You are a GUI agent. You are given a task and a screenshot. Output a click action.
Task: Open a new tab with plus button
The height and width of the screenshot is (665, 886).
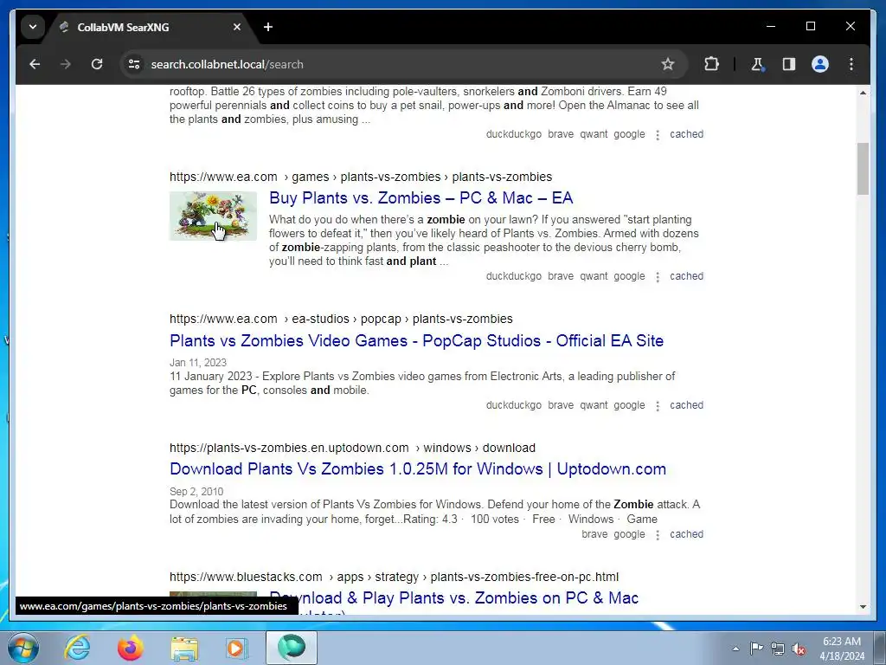click(268, 27)
